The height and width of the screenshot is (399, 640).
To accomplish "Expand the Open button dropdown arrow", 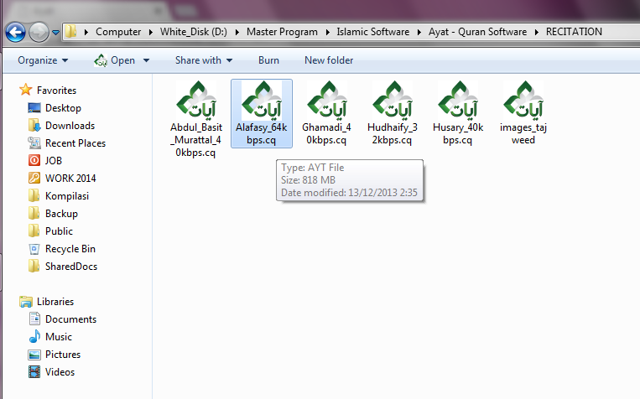I will pos(146,61).
